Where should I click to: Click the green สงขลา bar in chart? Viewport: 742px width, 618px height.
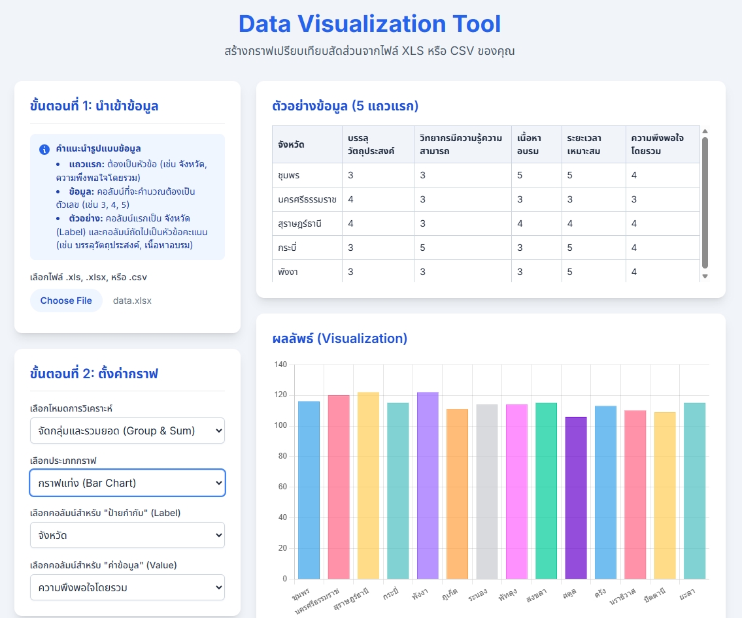click(x=546, y=491)
